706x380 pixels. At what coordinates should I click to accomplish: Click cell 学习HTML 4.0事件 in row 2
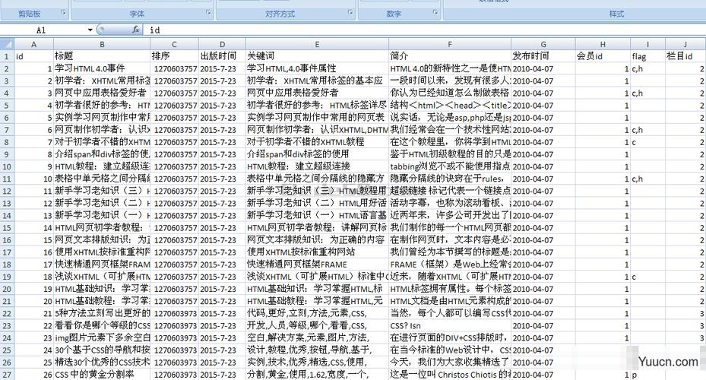tap(102, 68)
